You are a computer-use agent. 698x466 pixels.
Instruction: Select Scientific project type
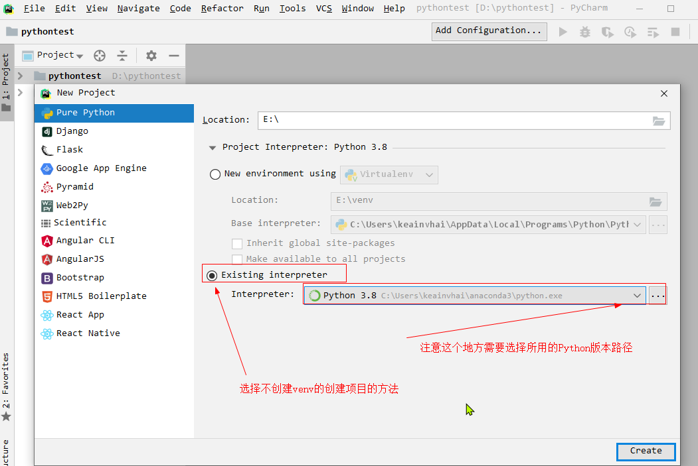click(x=114, y=223)
